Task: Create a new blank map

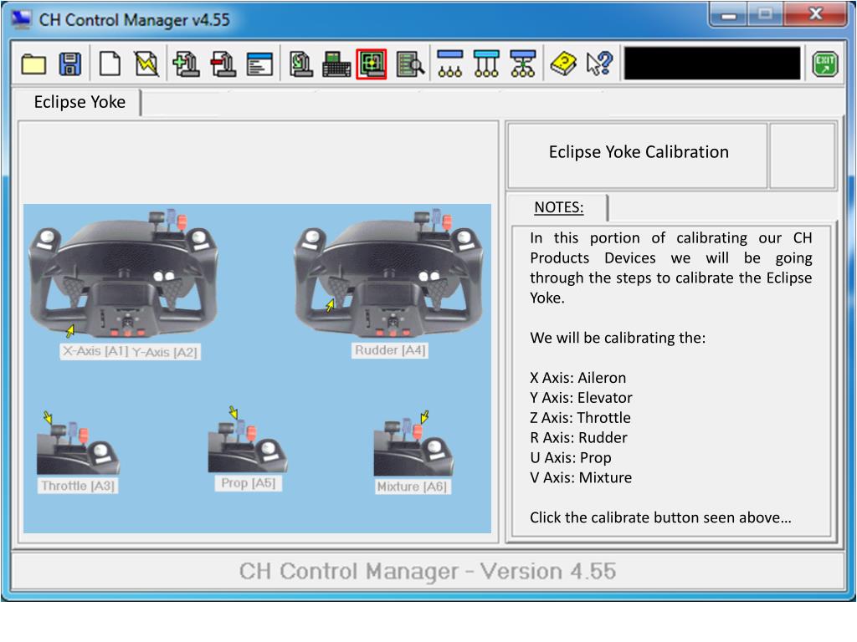Action: (x=110, y=64)
